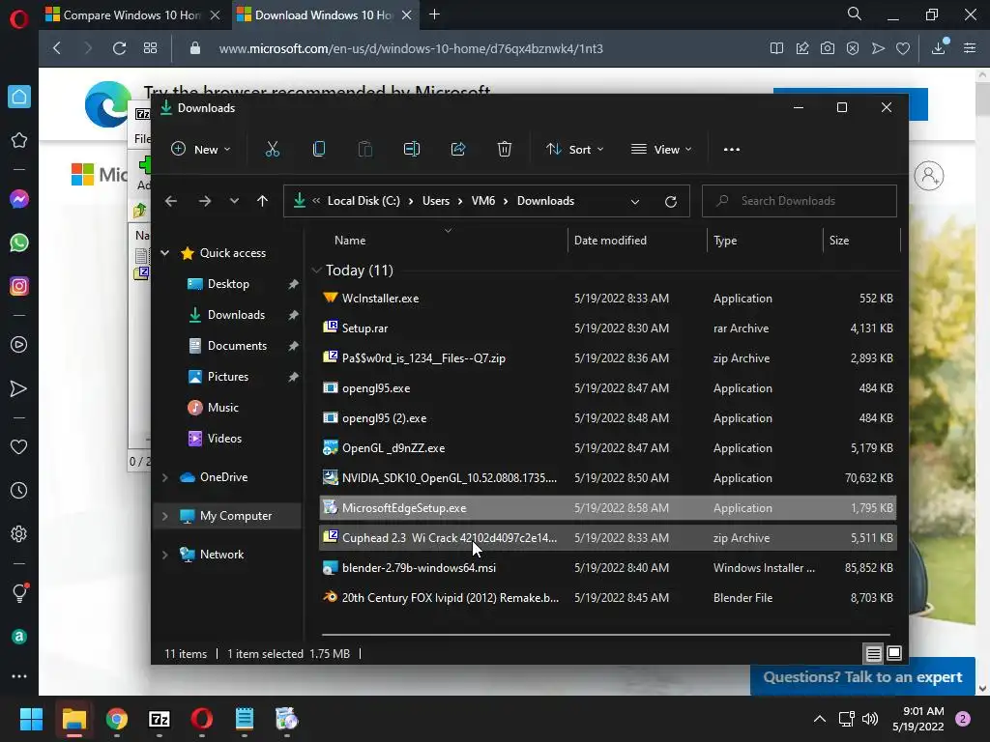The height and width of the screenshot is (742, 990).
Task: Click the Users breadcrumb in address bar
Action: pyautogui.click(x=436, y=201)
